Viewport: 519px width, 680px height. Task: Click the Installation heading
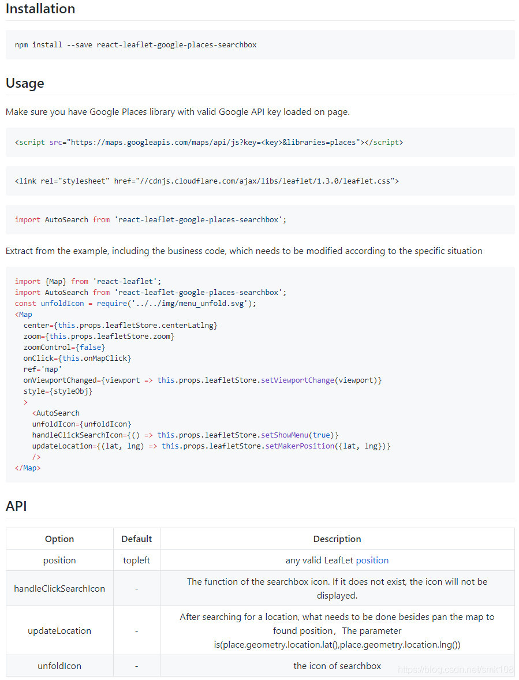click(x=40, y=9)
